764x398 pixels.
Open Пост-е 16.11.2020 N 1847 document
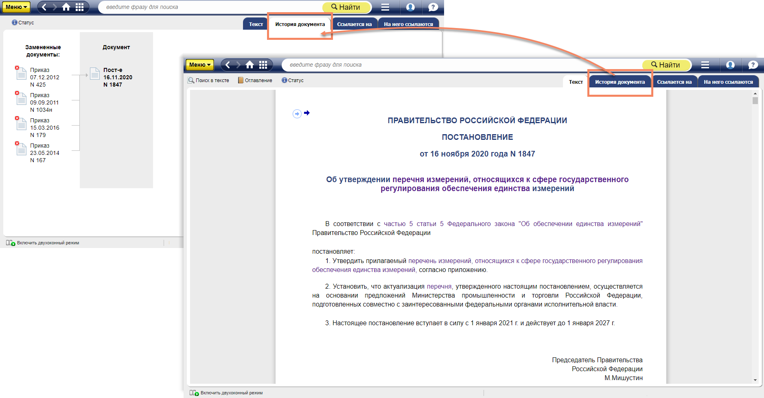118,77
